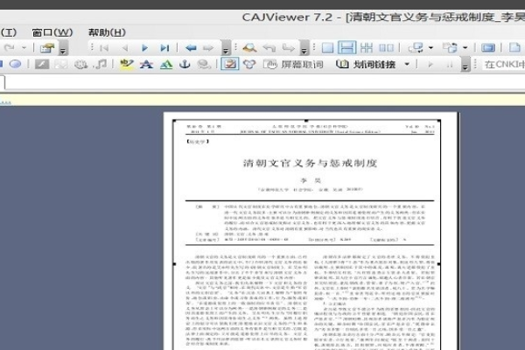Select the highlighter tool
The height and width of the screenshot is (350, 525).
click(126, 64)
